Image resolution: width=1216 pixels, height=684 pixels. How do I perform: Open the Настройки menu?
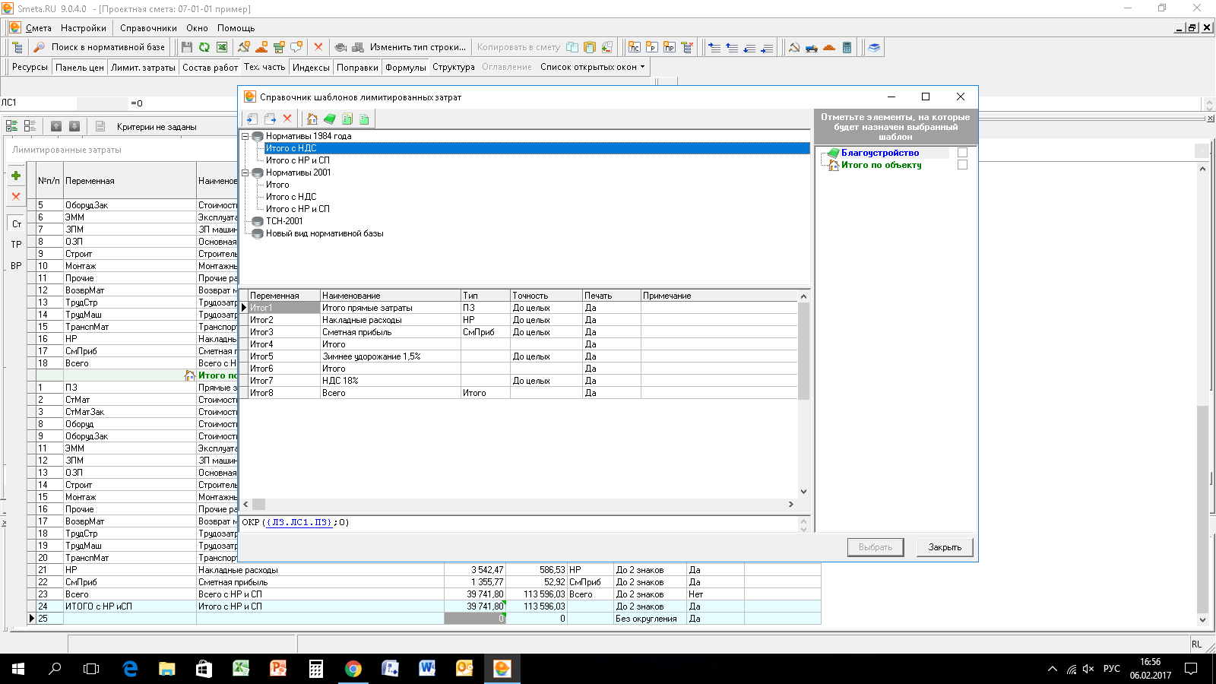tap(84, 28)
